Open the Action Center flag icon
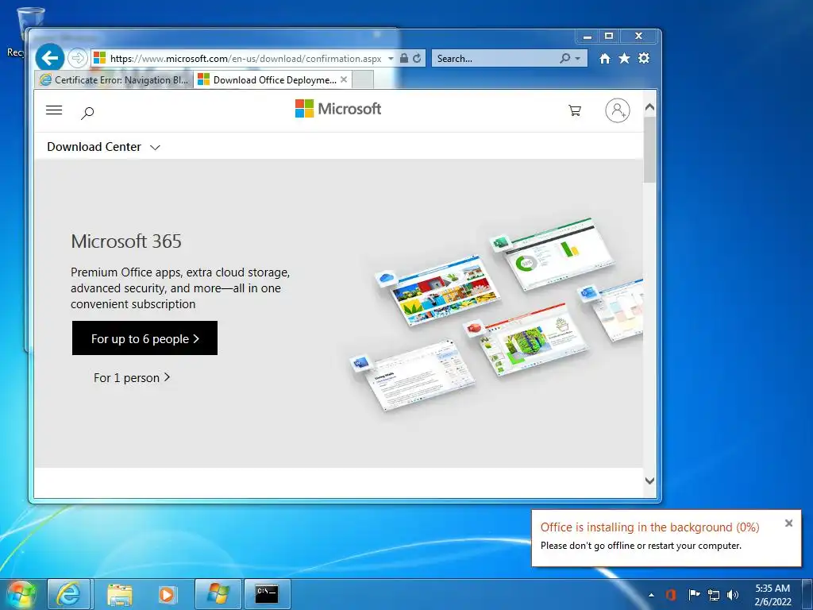This screenshot has height=610, width=813. (694, 594)
